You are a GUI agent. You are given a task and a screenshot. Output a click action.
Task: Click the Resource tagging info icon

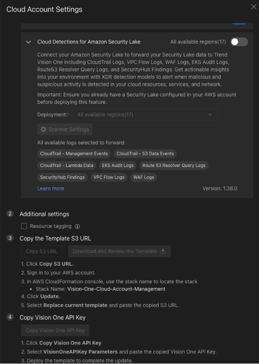click(77, 227)
